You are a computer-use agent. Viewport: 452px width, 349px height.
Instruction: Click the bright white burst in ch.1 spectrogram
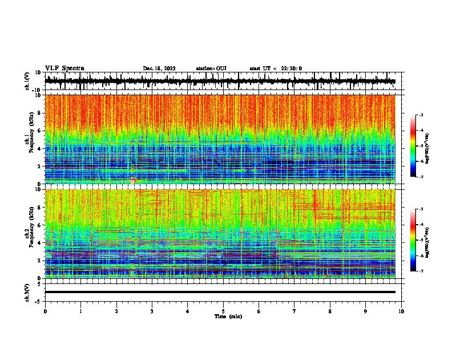133,180
